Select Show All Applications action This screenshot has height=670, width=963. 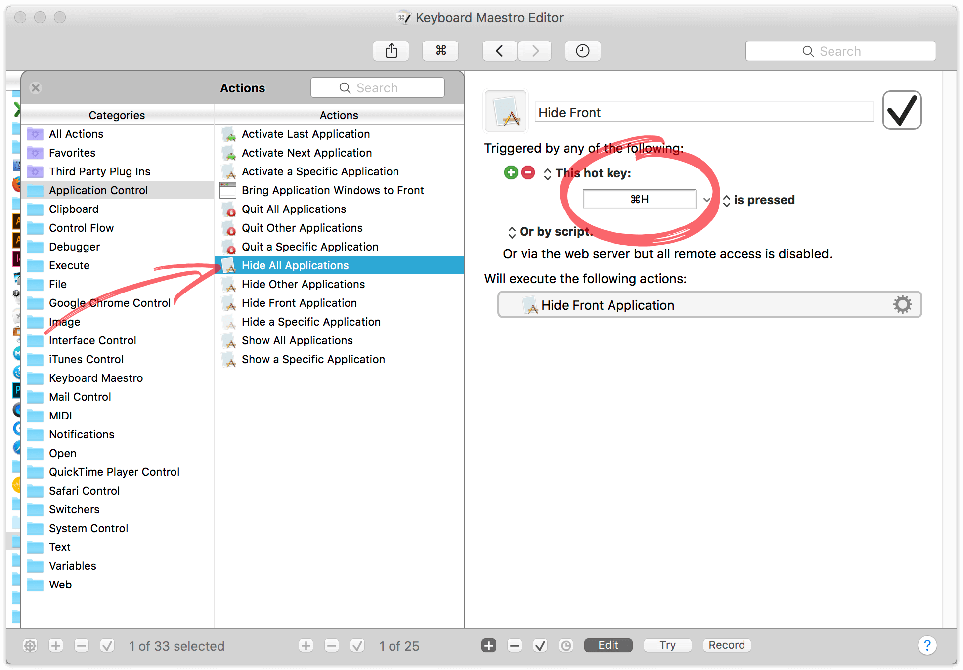pos(340,340)
